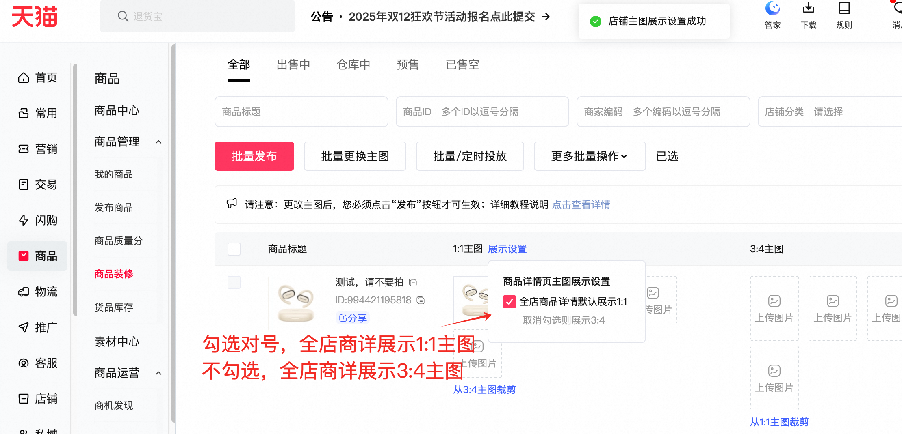Open 商品质量分 menu item
902x434 pixels.
(119, 241)
